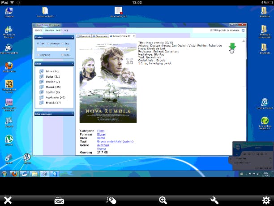Viewport: 274px width, 206px height.
Task: Click the Windows Live Messenger desktop icon
Action: [x=9, y=32]
